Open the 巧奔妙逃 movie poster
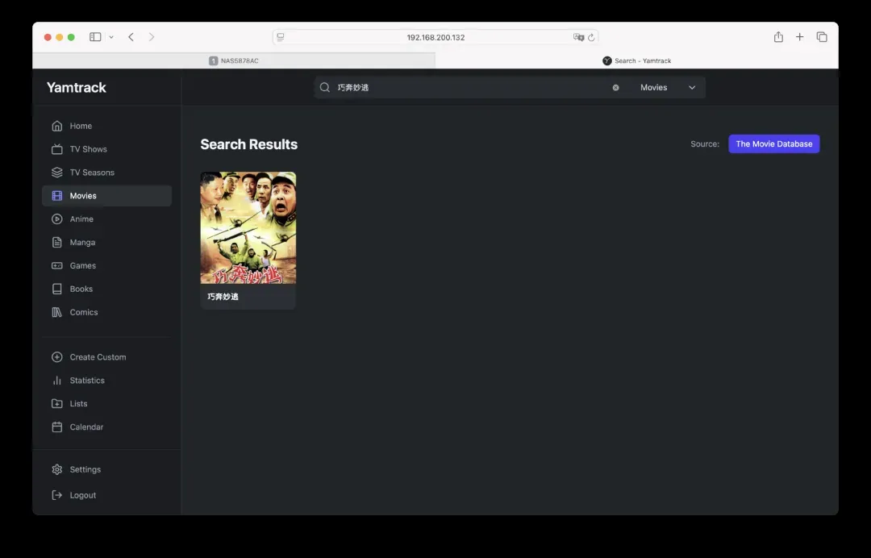This screenshot has height=558, width=871. [x=248, y=227]
